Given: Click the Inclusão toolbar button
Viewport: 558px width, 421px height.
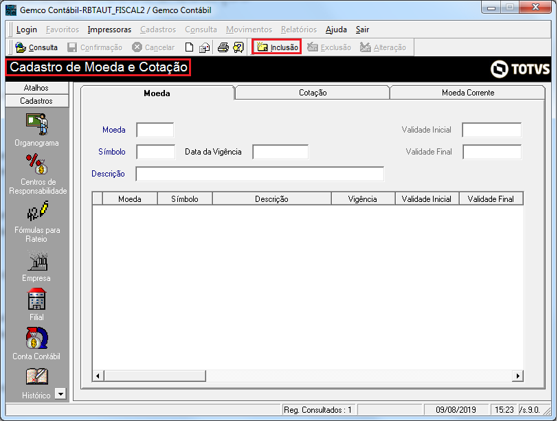Looking at the screenshot, I should [277, 47].
